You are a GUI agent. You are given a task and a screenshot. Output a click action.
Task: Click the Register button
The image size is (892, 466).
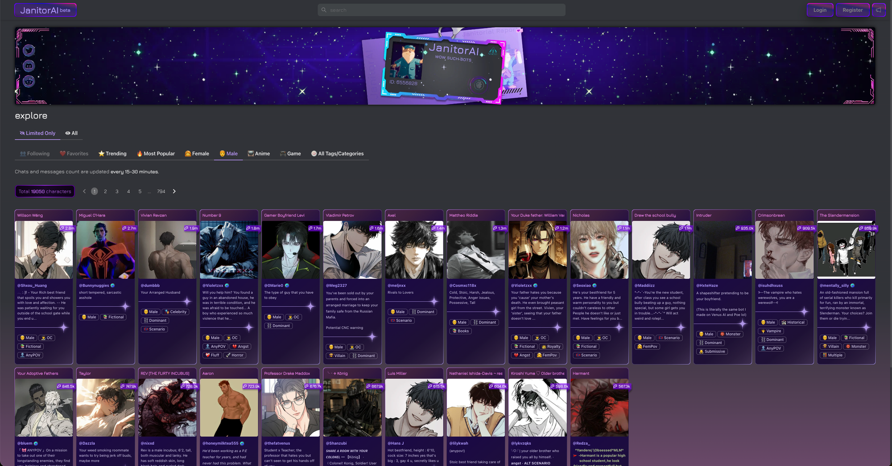pos(852,10)
